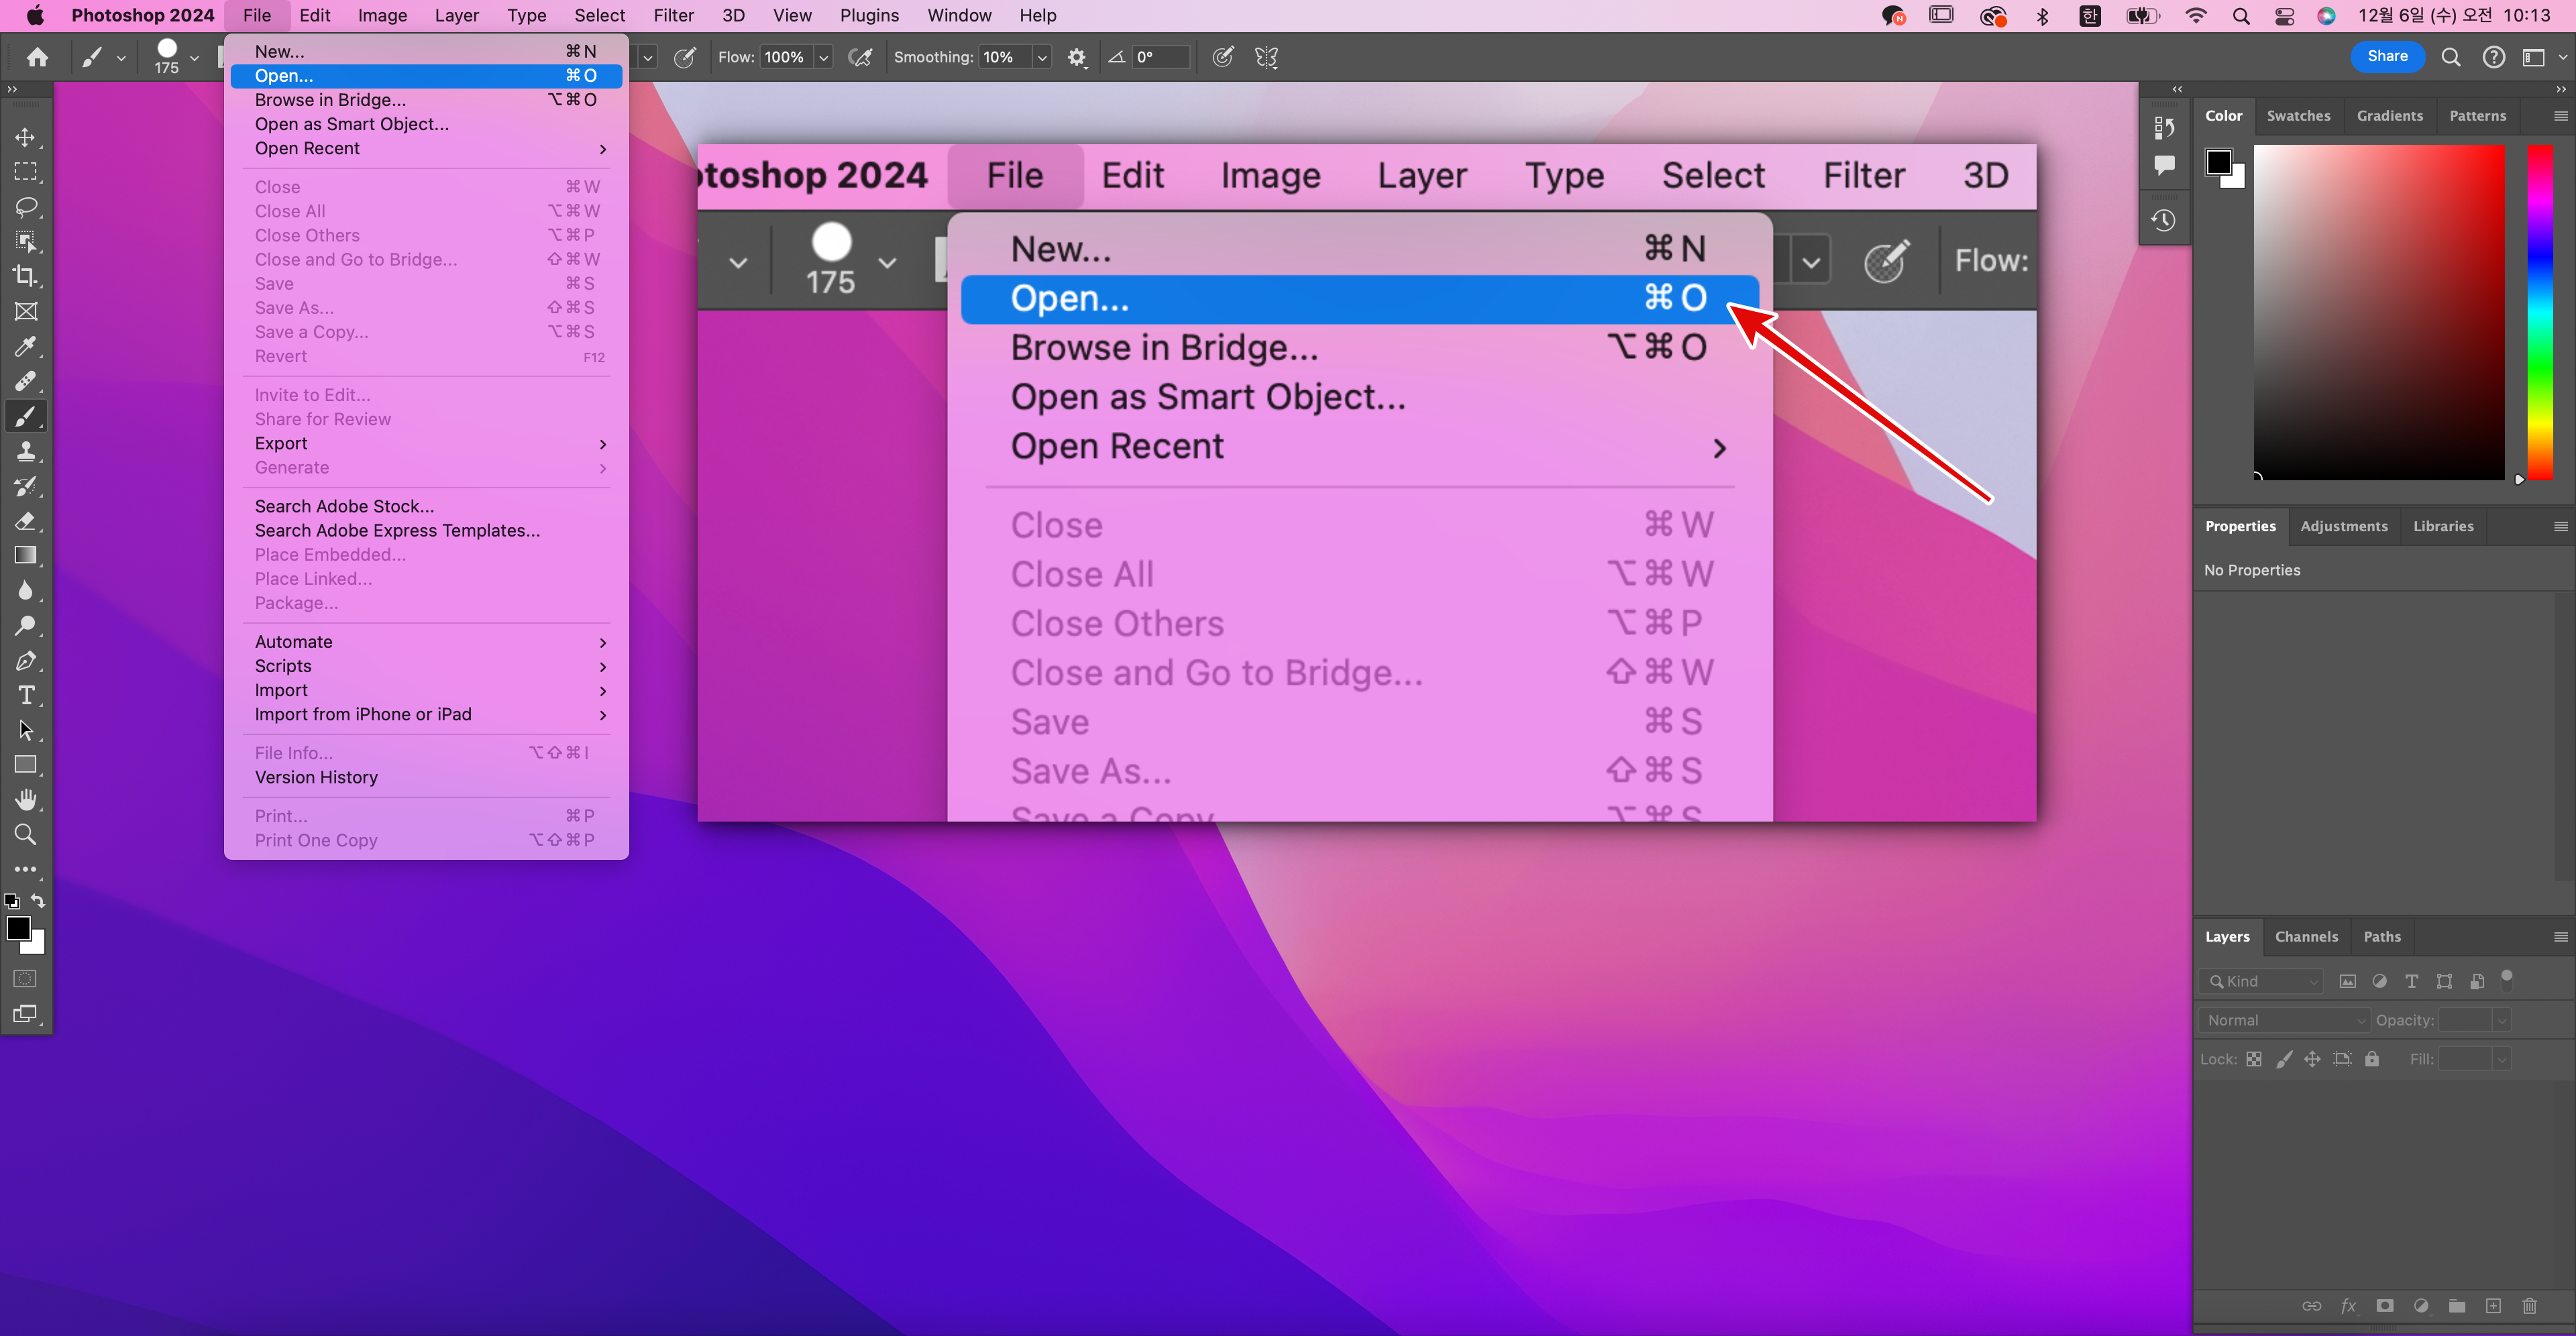
Task: Click the add layer style fx icon
Action: [2348, 1305]
